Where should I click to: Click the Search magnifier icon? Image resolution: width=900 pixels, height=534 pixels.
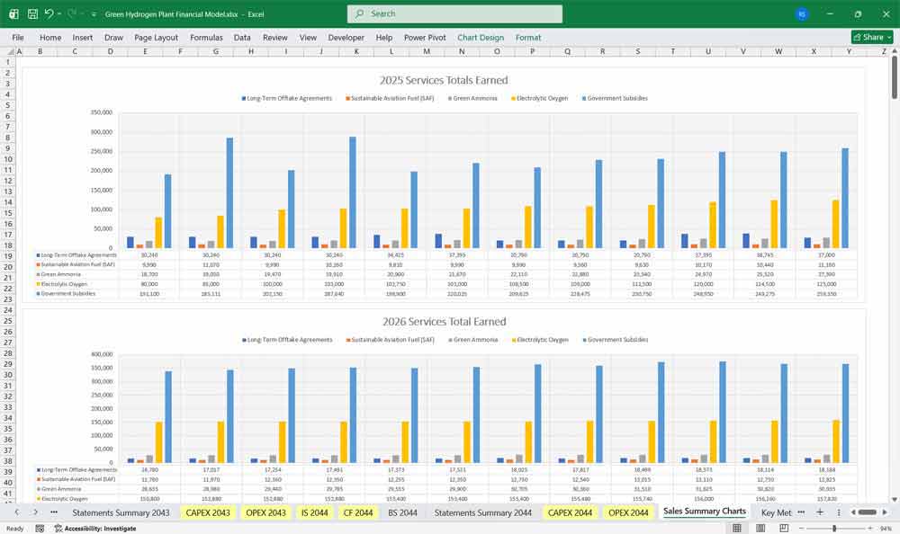358,13
